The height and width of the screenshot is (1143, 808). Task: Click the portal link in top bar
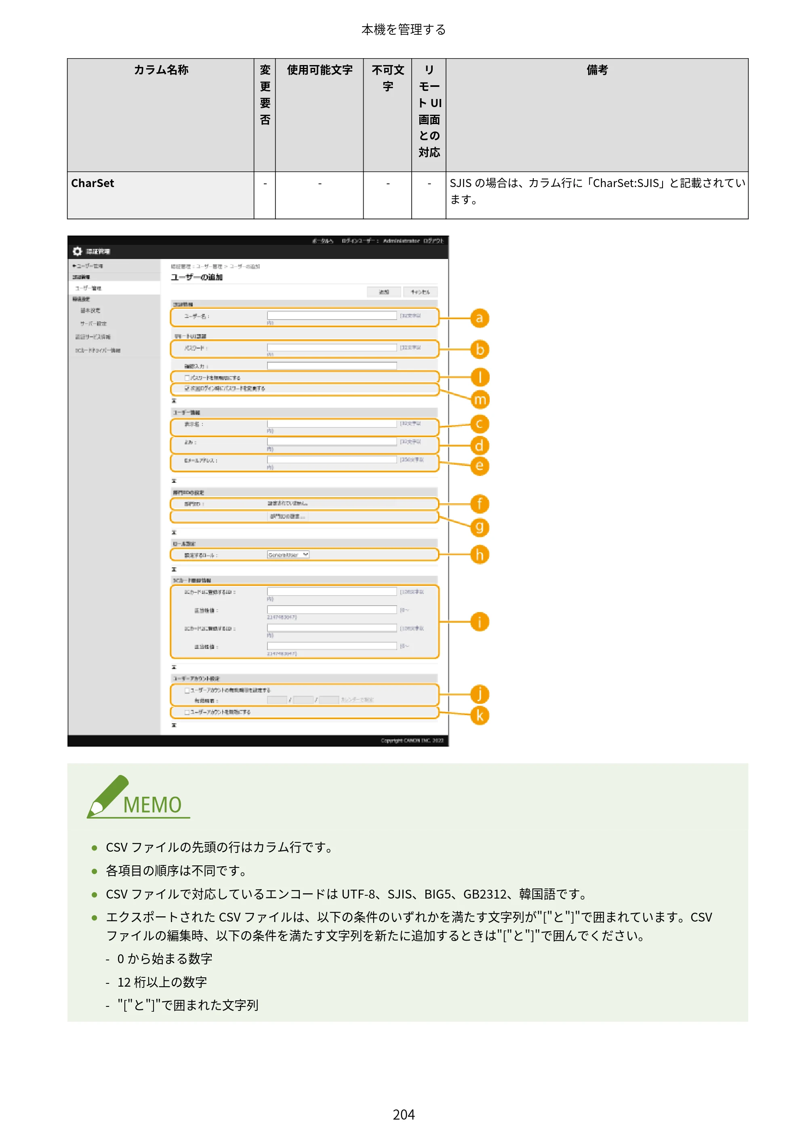(323, 241)
